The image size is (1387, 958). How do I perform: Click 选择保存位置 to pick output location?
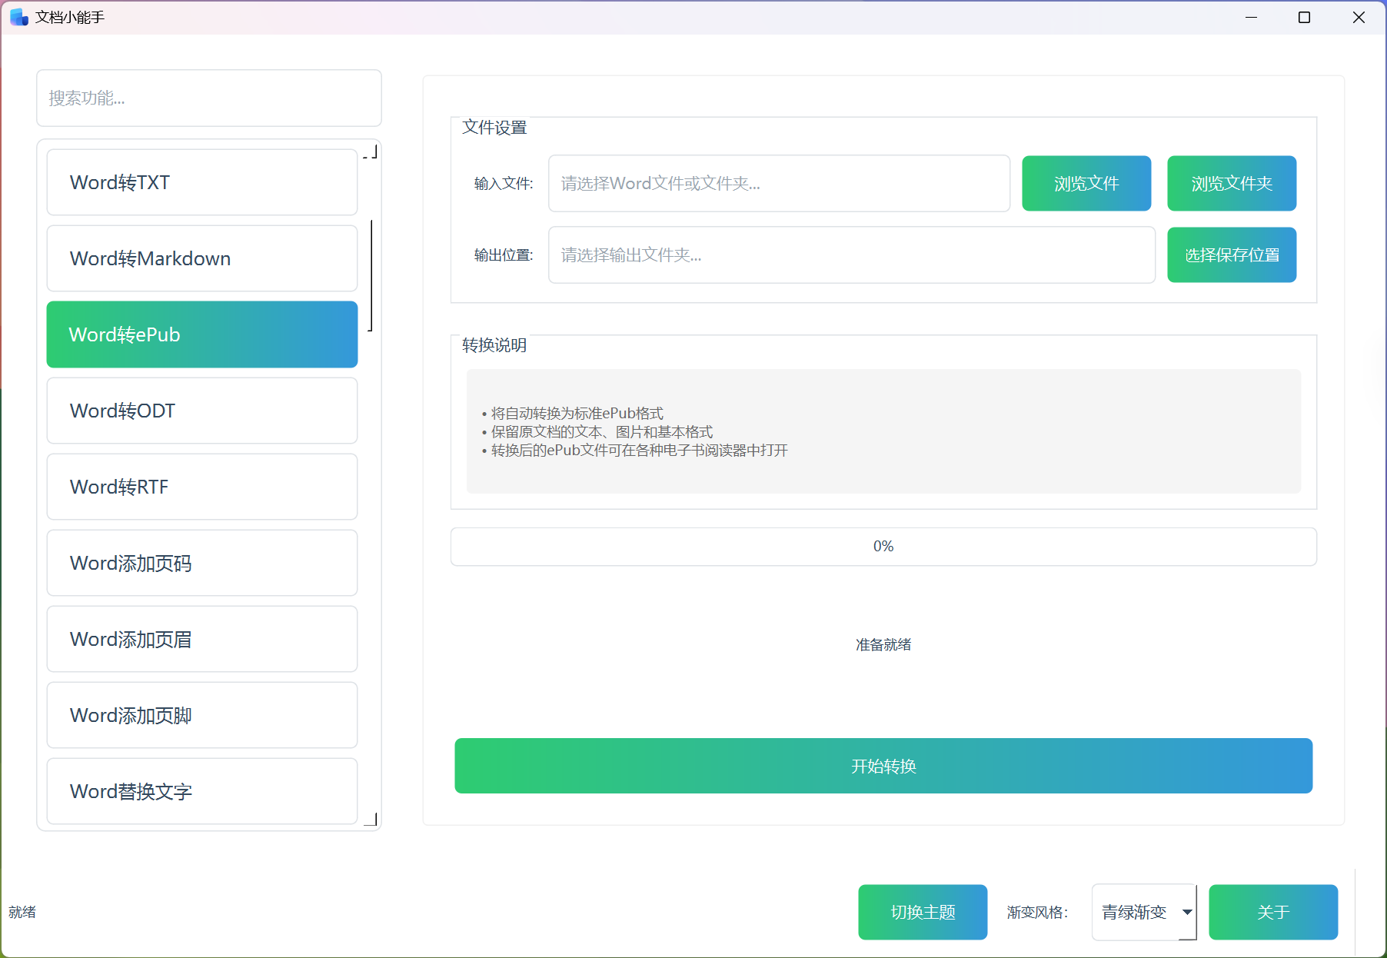point(1231,254)
